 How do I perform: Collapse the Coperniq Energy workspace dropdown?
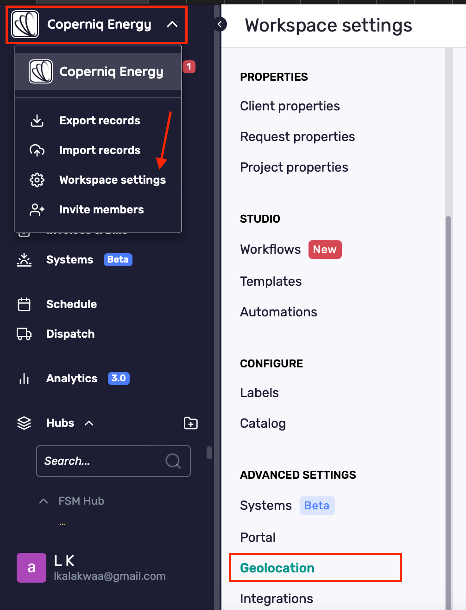[172, 24]
